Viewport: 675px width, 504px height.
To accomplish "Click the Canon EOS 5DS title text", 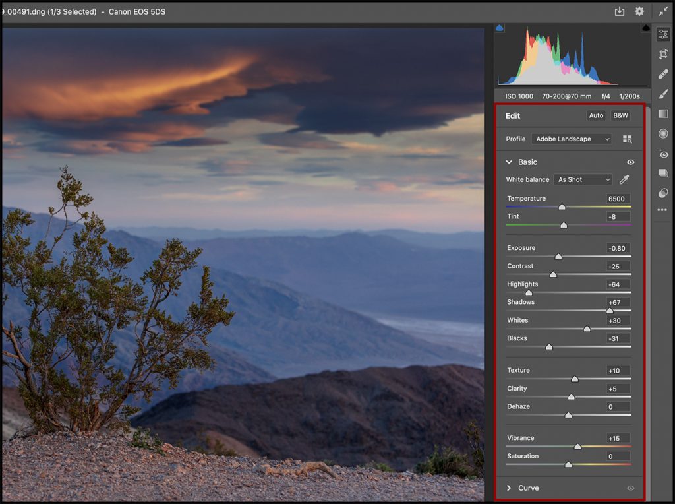I will coord(137,12).
